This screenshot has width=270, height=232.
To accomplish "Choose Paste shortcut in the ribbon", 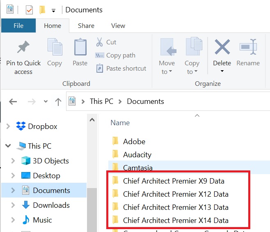I will click(x=126, y=69).
